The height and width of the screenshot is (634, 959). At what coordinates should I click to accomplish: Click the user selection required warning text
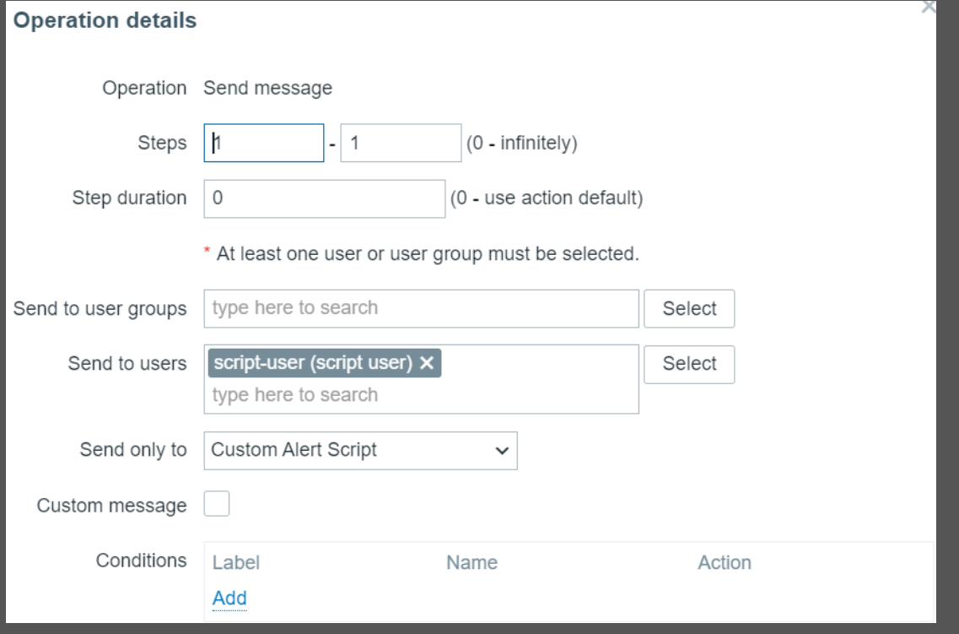427,253
